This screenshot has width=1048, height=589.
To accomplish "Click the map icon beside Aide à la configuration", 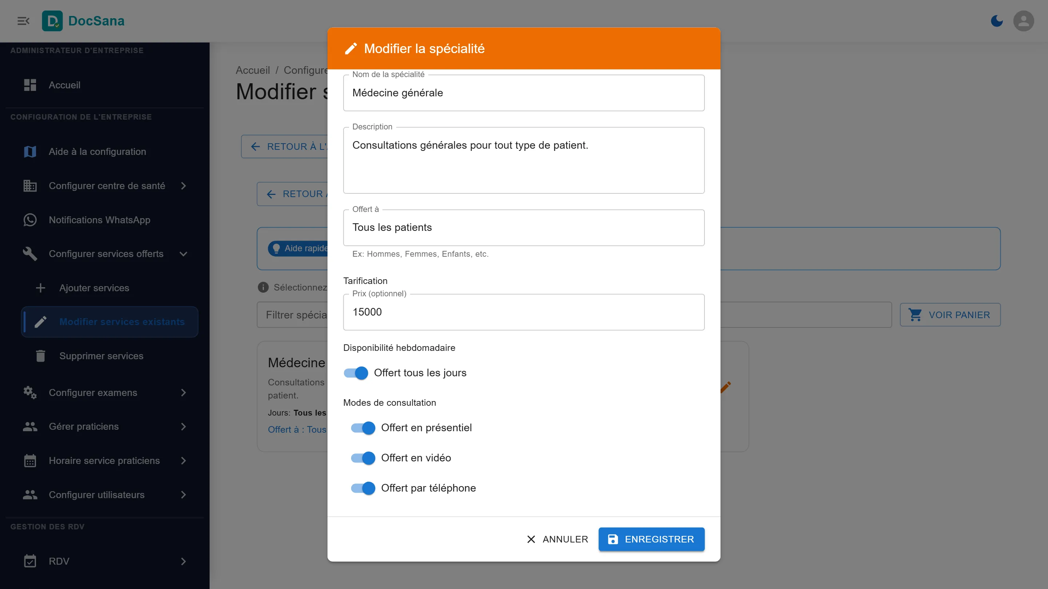I will (30, 152).
